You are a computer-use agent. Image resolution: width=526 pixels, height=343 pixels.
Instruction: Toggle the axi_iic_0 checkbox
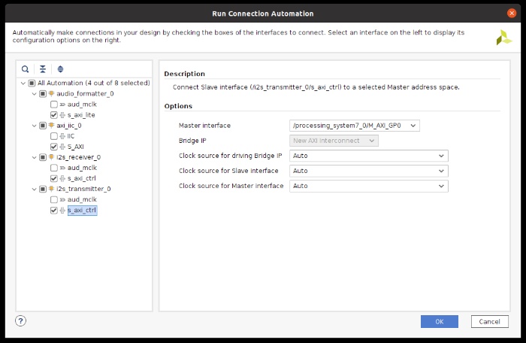click(x=43, y=126)
